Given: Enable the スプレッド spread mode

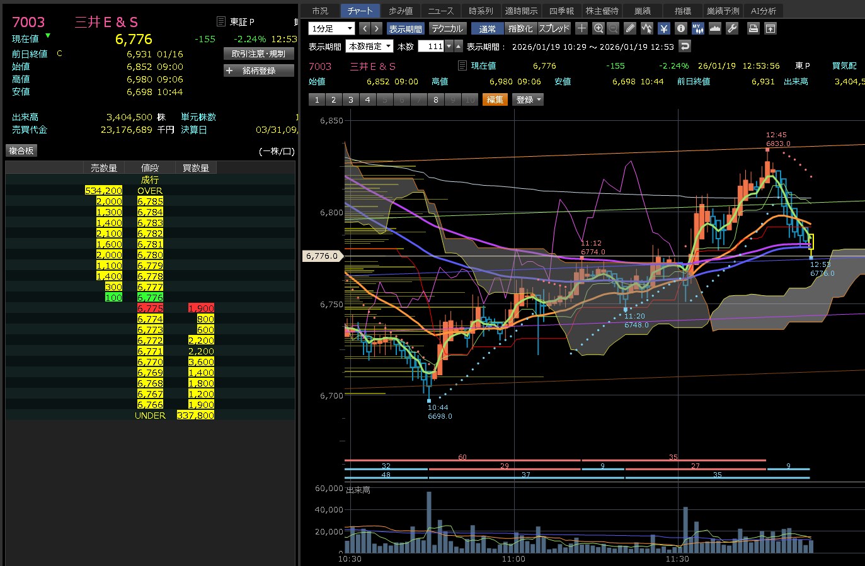Looking at the screenshot, I should 554,28.
